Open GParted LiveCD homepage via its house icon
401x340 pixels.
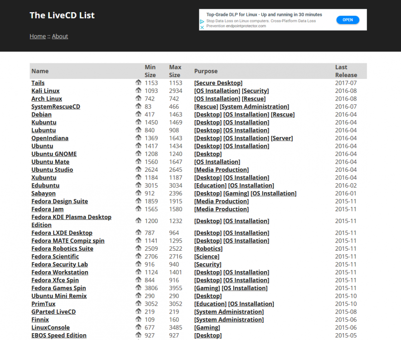138,311
